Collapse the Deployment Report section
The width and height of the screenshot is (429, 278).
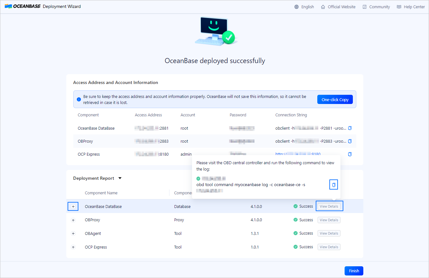click(120, 178)
